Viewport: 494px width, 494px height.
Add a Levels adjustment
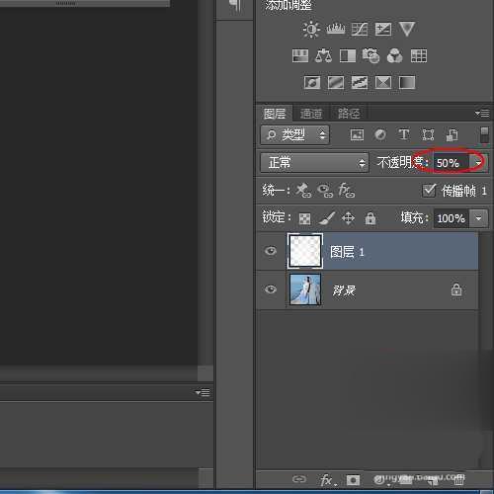pos(336,30)
